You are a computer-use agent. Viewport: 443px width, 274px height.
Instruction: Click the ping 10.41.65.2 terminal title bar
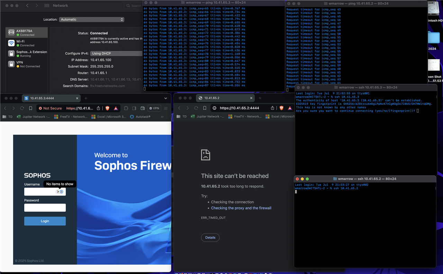click(x=356, y=3)
